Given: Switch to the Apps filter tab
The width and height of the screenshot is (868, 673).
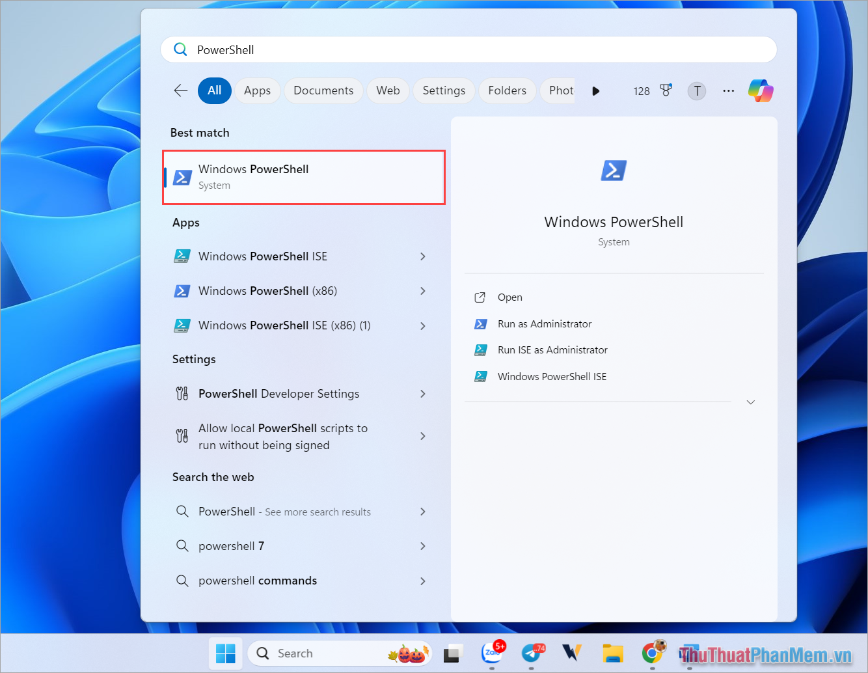Looking at the screenshot, I should pos(258,90).
